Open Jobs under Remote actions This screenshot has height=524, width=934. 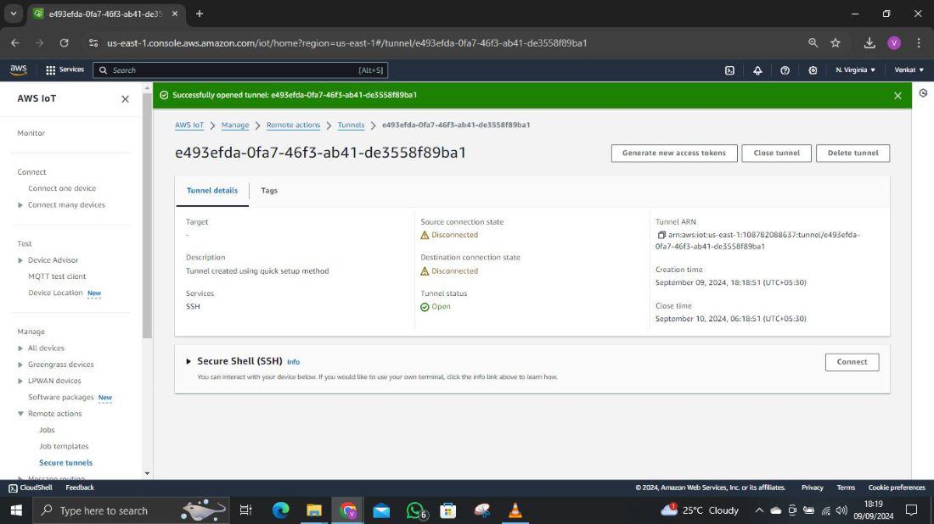coord(47,430)
